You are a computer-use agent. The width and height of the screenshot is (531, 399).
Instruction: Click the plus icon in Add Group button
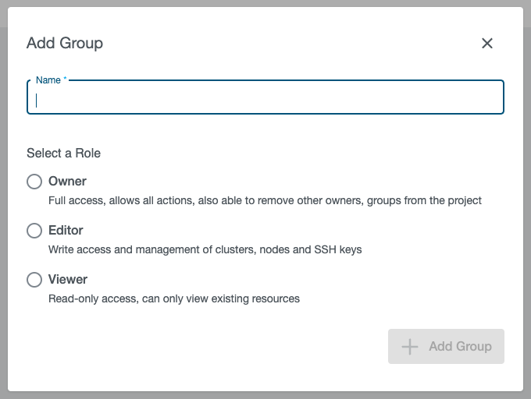point(410,347)
